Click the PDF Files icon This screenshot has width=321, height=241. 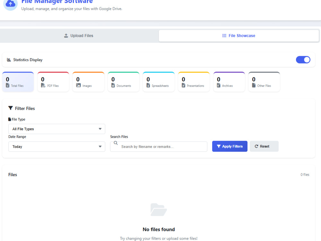[x=43, y=85]
